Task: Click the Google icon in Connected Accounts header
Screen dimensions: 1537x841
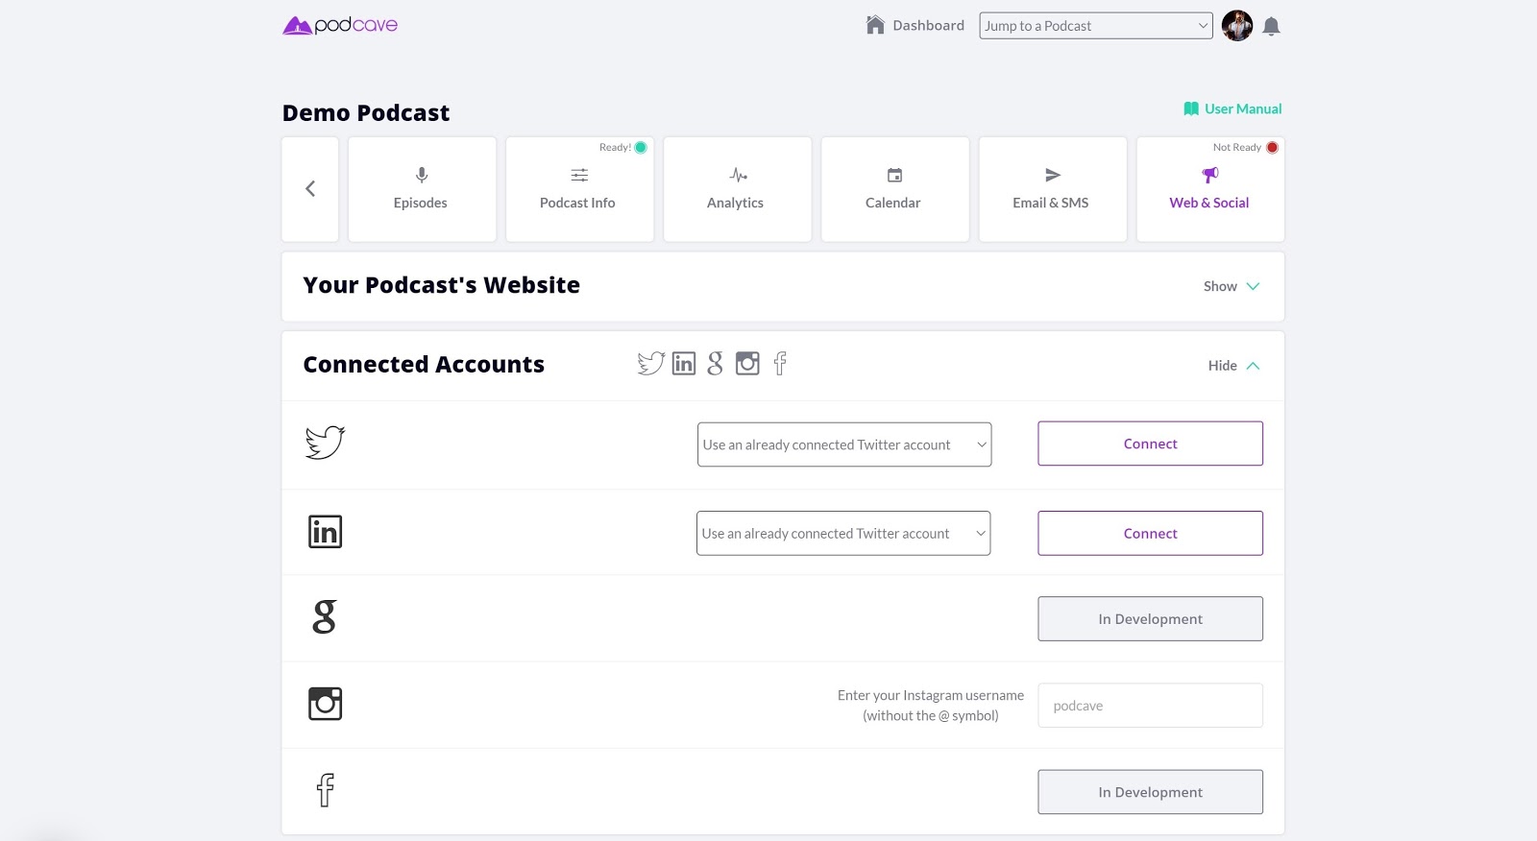Action: click(715, 364)
